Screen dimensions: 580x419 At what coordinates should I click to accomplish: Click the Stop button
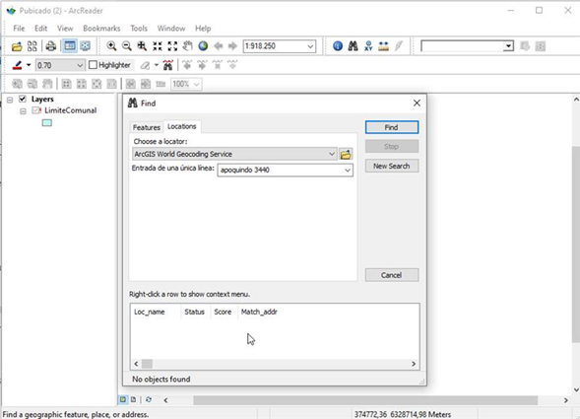(x=392, y=146)
